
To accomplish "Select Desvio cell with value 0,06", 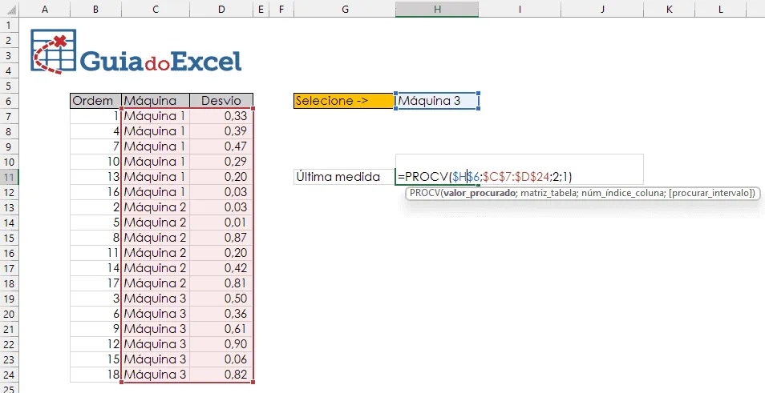I will pyautogui.click(x=221, y=359).
